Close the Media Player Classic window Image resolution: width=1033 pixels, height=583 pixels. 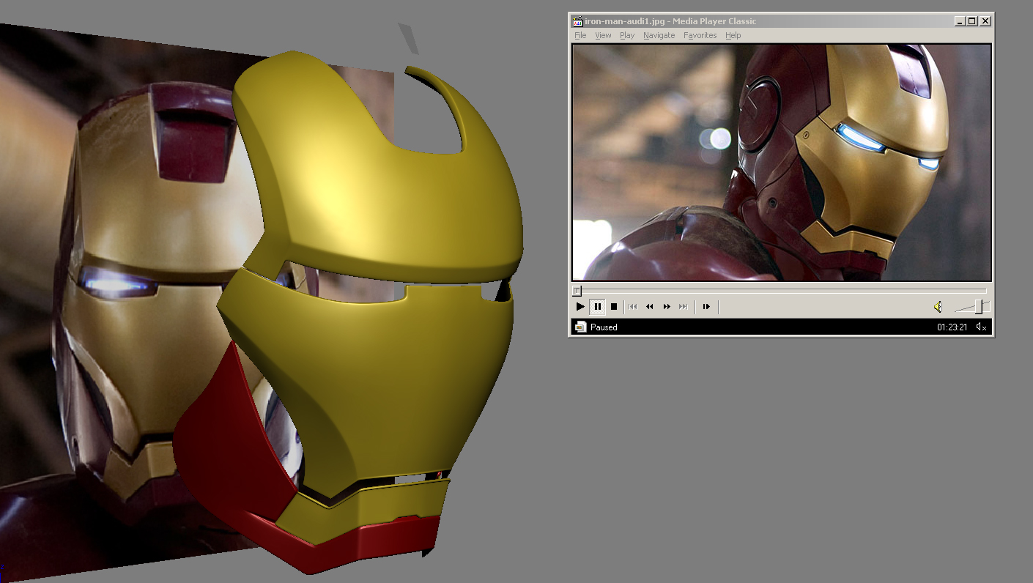pyautogui.click(x=985, y=21)
